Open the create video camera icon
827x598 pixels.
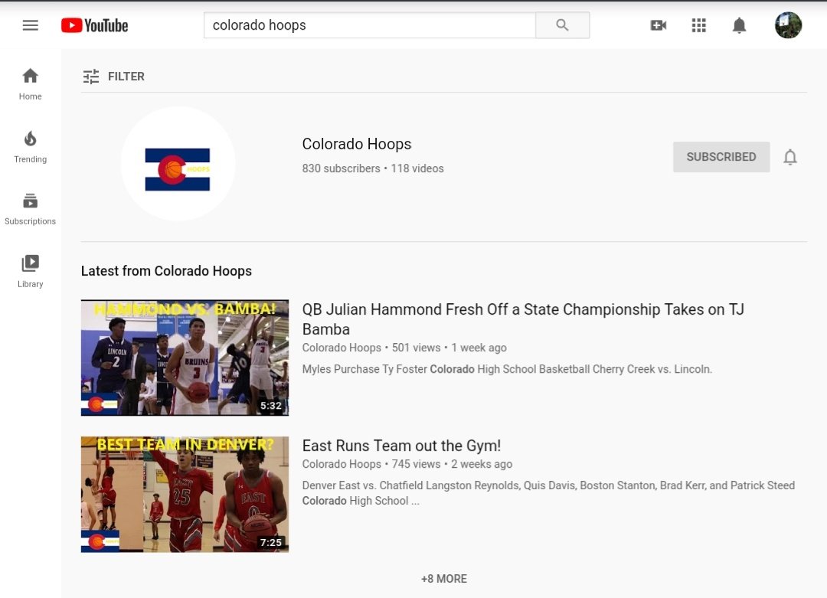(x=659, y=25)
